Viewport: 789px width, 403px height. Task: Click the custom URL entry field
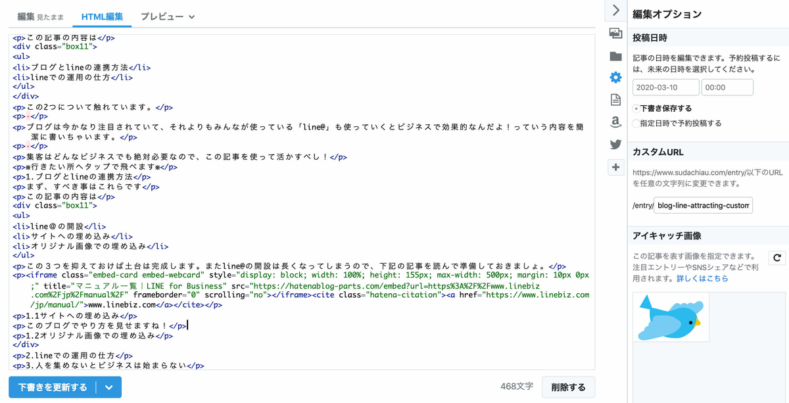coord(704,205)
